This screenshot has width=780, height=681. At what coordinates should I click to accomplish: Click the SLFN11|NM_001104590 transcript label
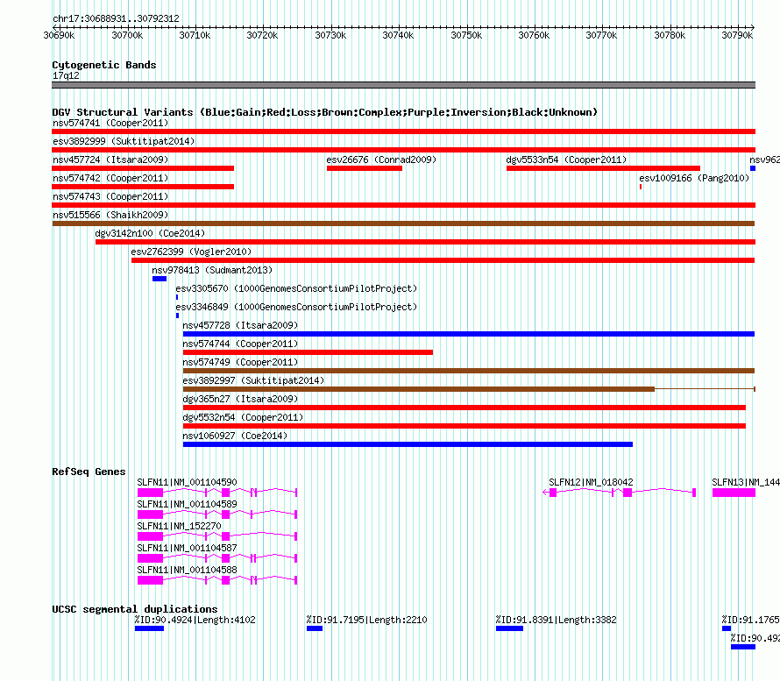(x=187, y=482)
